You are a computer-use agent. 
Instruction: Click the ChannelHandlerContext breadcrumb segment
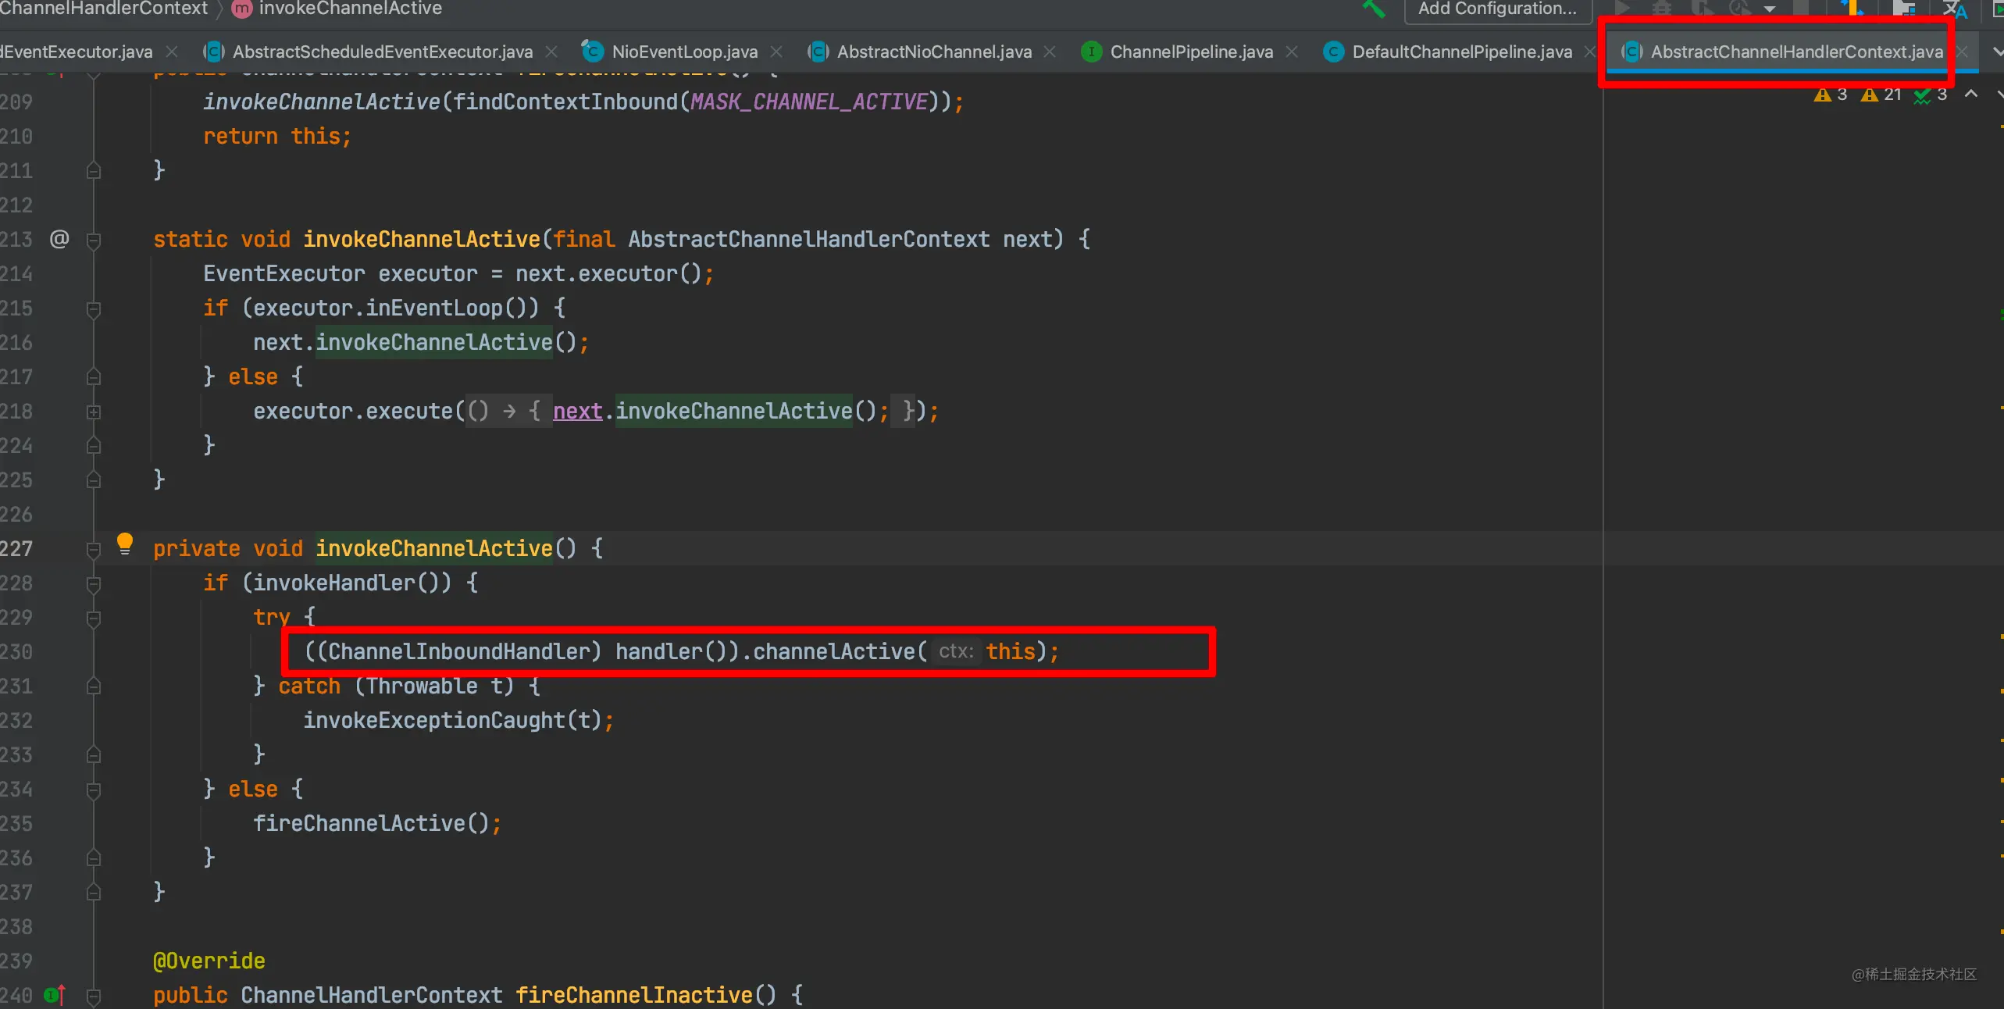click(104, 9)
